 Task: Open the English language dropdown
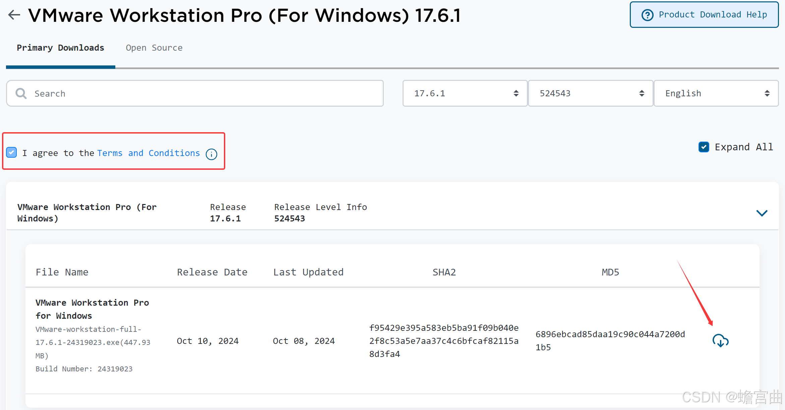(716, 93)
